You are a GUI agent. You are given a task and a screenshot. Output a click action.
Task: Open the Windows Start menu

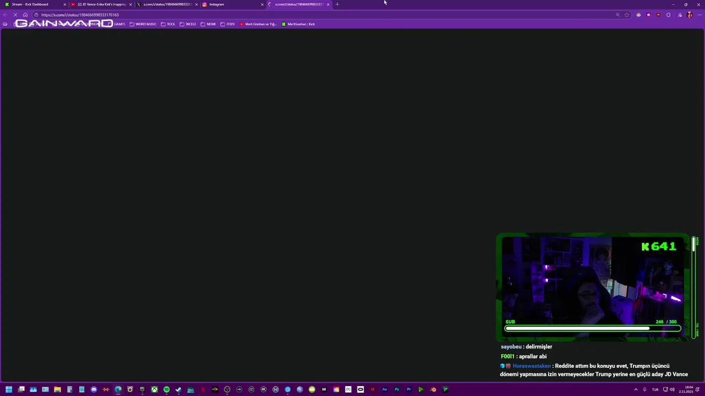click(9, 389)
